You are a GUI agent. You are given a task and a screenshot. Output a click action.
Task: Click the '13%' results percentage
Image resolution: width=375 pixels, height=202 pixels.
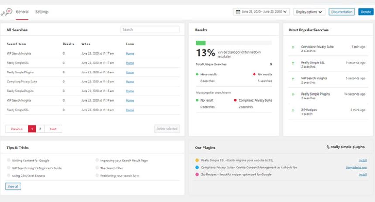point(206,53)
